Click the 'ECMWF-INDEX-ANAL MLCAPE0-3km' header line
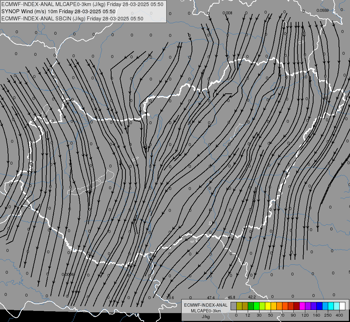Viewport: 350px width, 322px height. 82,4
